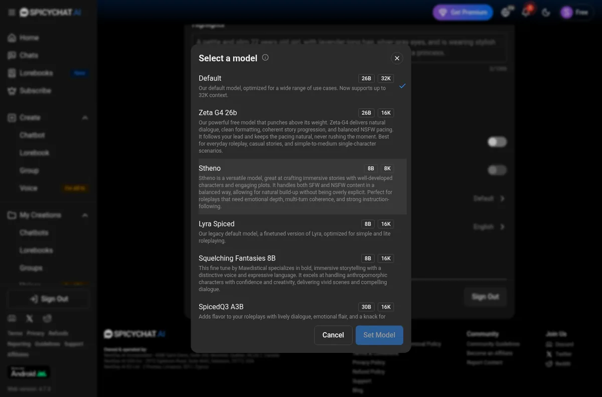Click the Get Premium button
The width and height of the screenshot is (602, 397).
click(x=463, y=13)
